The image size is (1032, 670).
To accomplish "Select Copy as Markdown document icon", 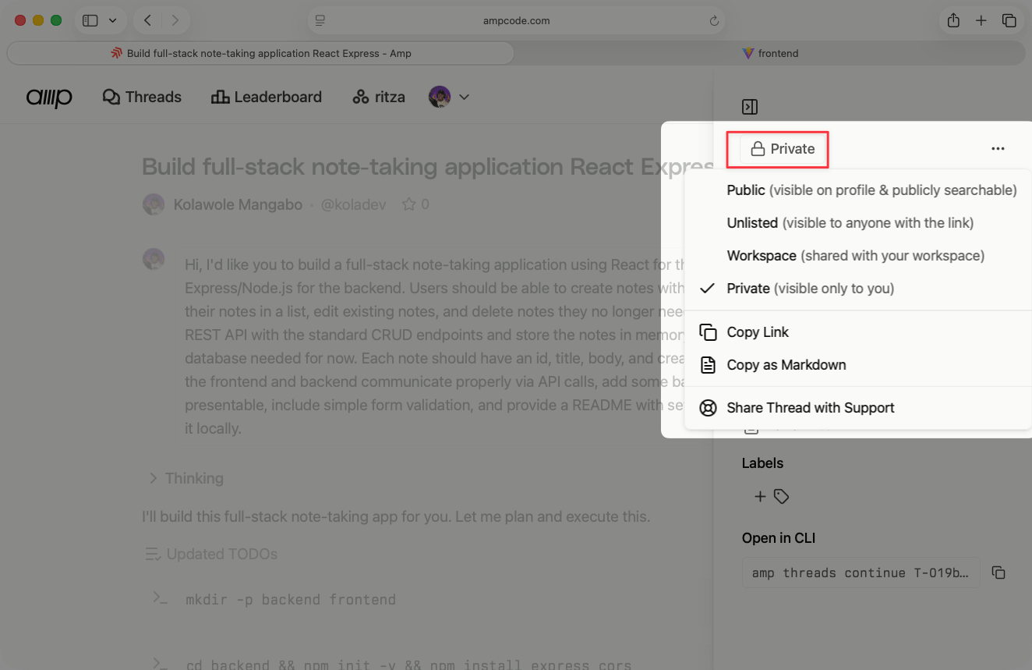I will 708,364.
